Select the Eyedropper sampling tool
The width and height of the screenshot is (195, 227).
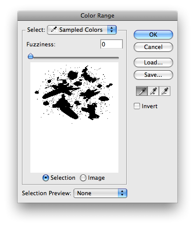coord(142,91)
